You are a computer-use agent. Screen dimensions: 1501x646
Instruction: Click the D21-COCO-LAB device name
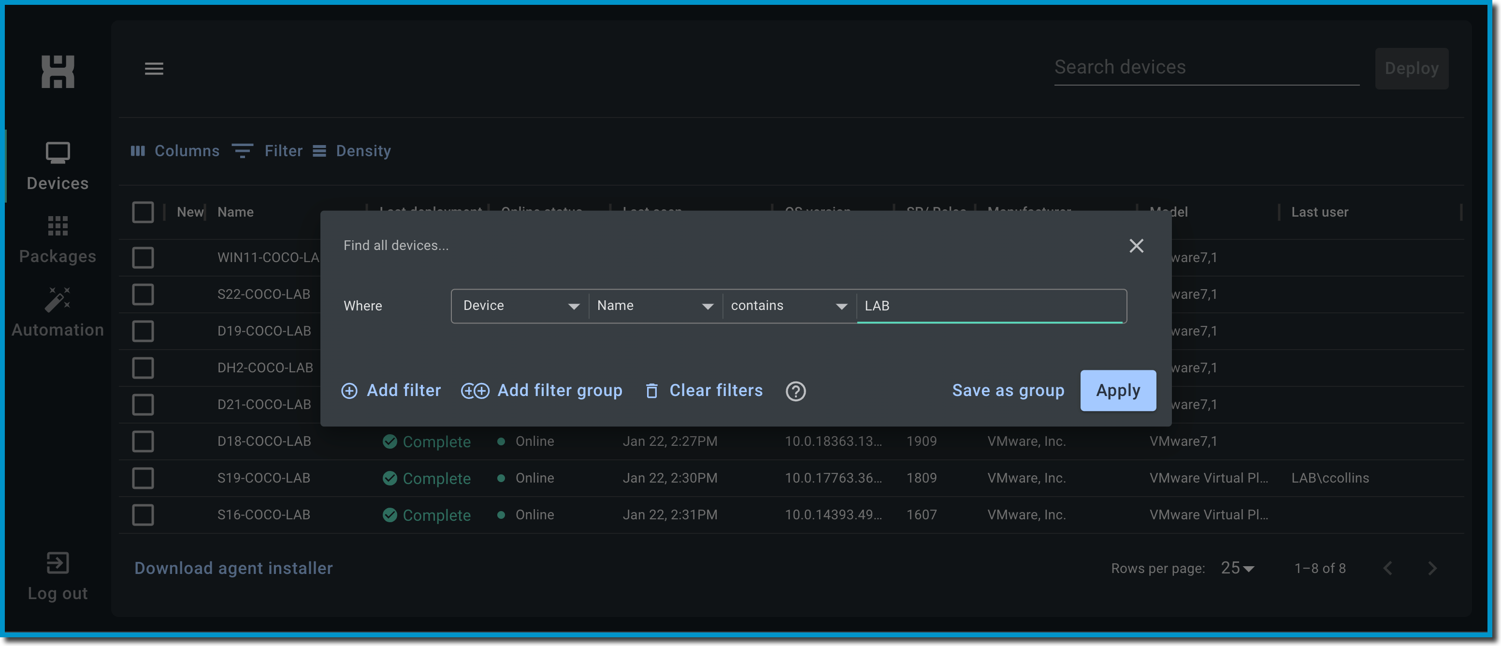tap(264, 405)
